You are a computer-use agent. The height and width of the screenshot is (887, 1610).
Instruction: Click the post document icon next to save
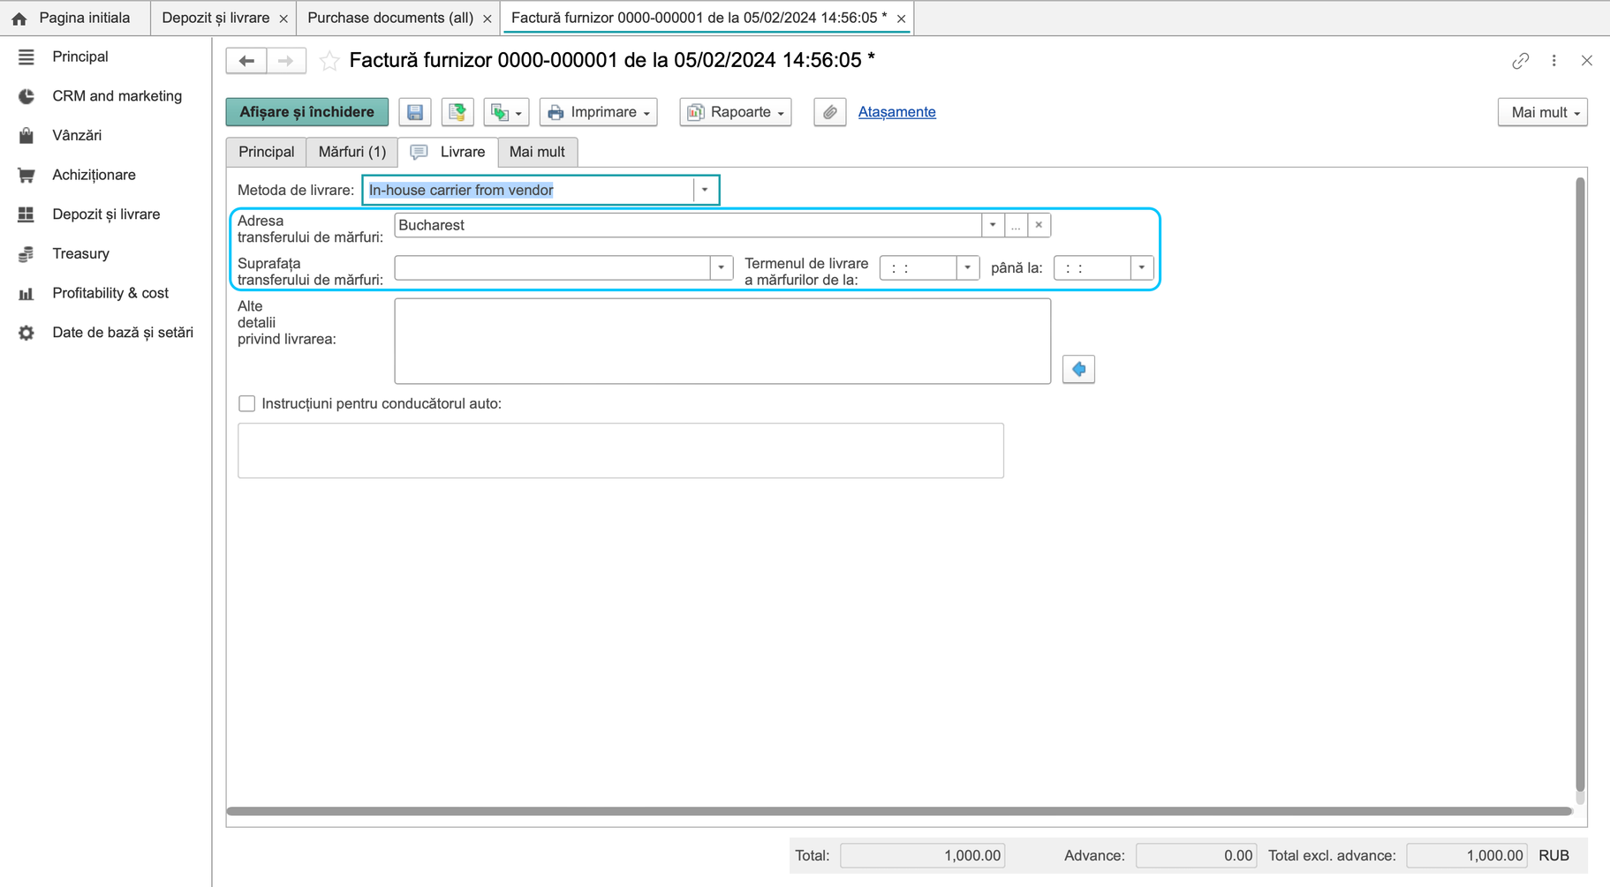tap(457, 112)
